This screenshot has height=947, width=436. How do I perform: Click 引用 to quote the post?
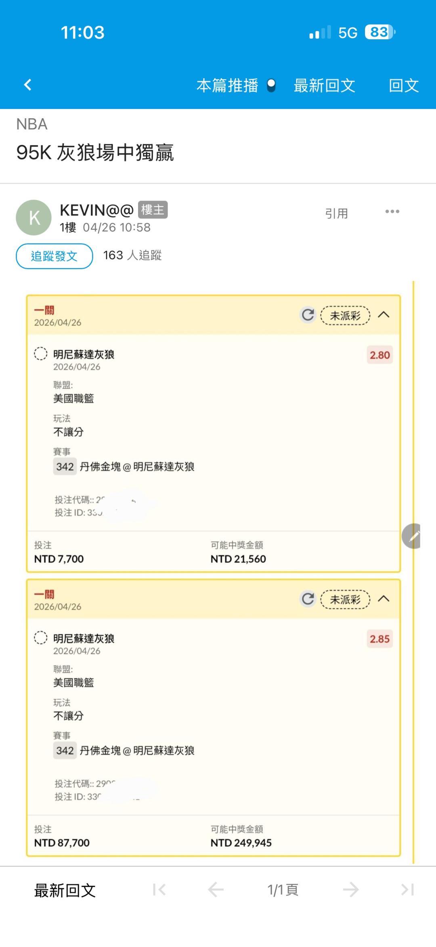tap(336, 213)
